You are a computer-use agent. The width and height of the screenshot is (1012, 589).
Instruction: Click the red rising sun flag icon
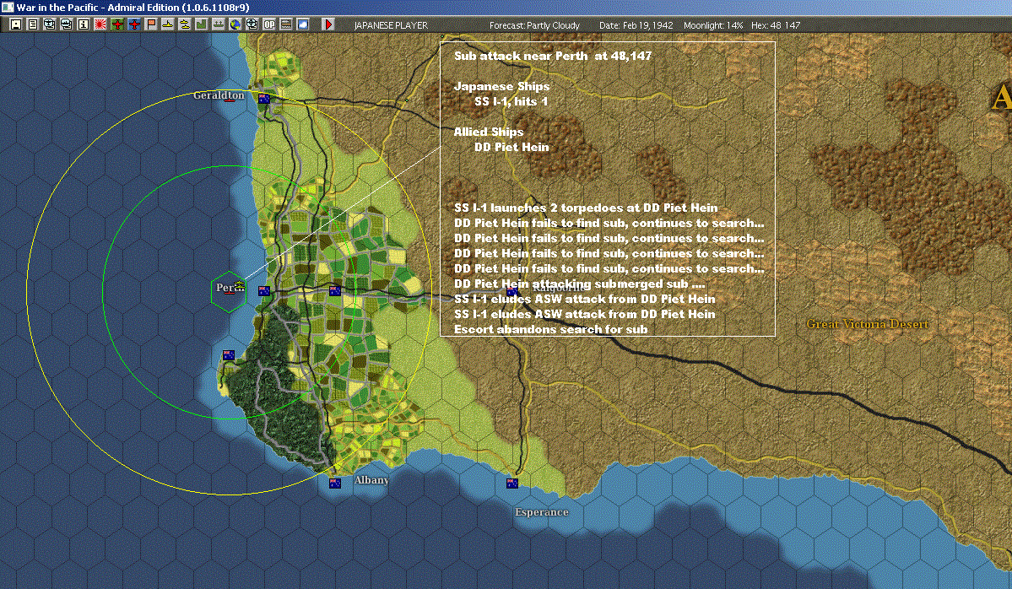click(100, 24)
